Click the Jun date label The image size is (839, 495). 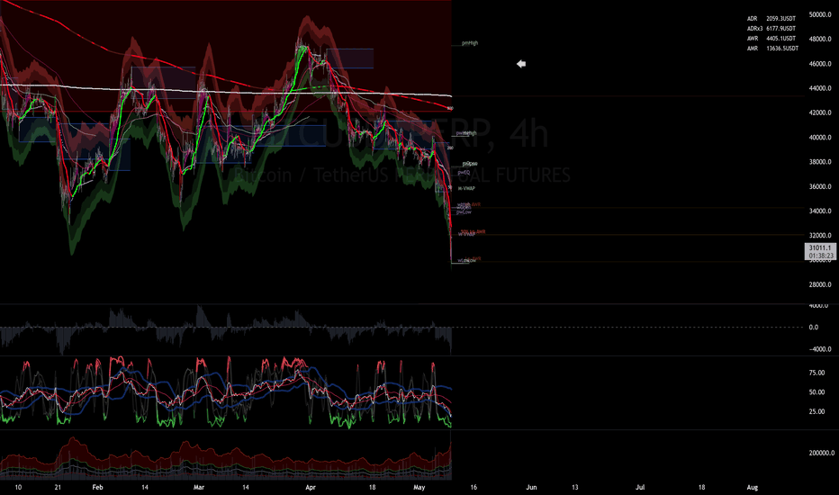click(x=531, y=488)
